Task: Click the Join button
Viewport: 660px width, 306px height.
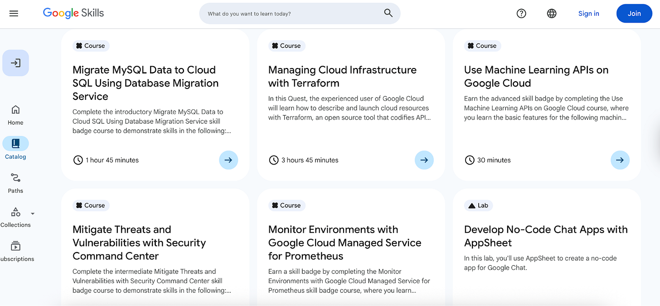Action: tap(634, 14)
